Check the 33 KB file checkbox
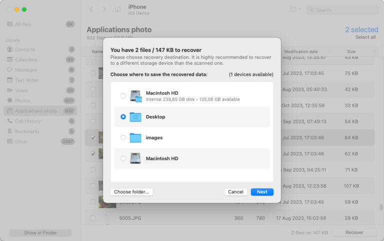Viewport: 384px width, 241px height. 93,105
